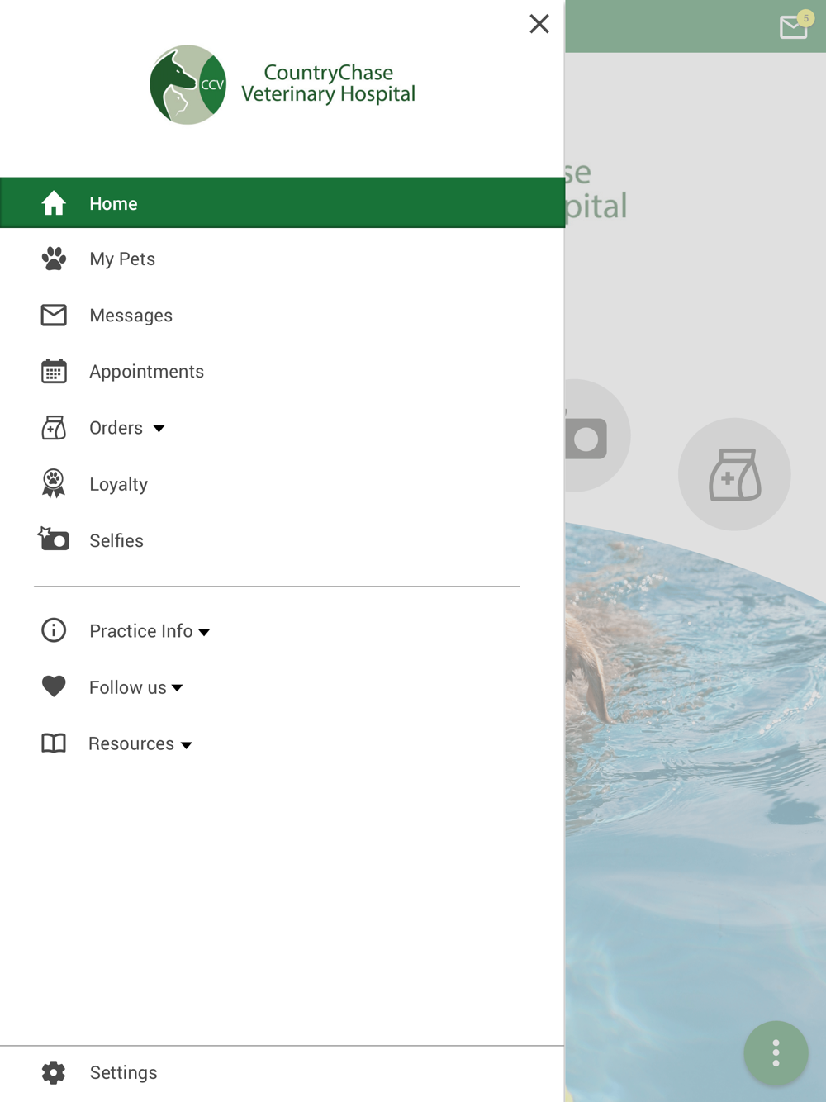Select the Practice Info label
This screenshot has width=826, height=1102.
click(x=140, y=631)
